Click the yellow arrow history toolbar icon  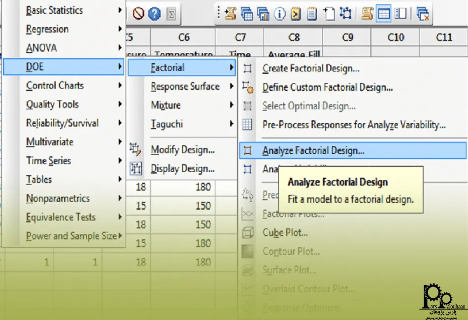[x=296, y=14]
